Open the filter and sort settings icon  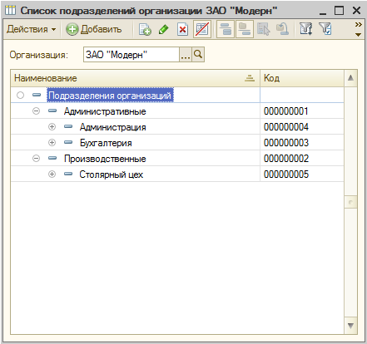pyautogui.click(x=306, y=29)
